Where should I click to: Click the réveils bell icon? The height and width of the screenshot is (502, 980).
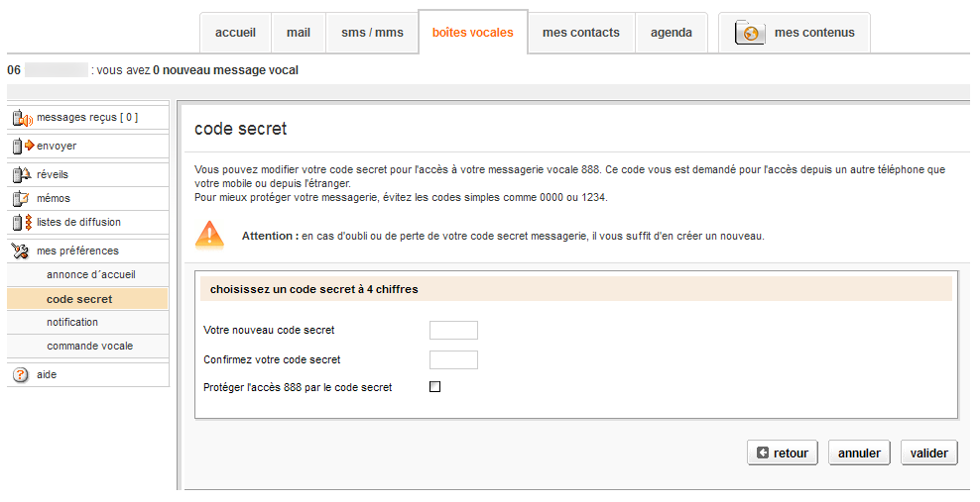click(22, 175)
